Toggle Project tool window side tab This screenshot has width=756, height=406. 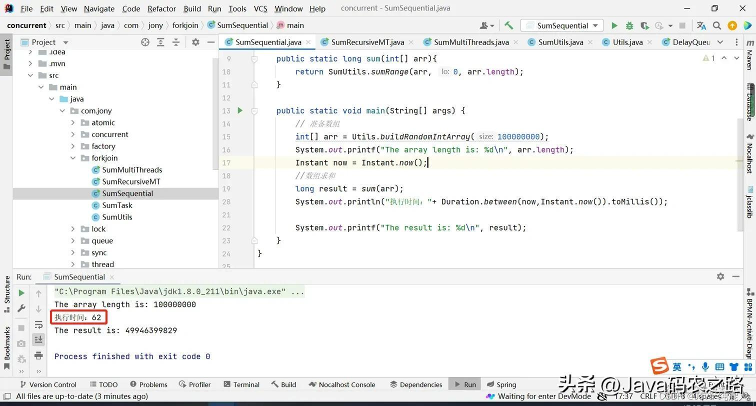click(6, 54)
